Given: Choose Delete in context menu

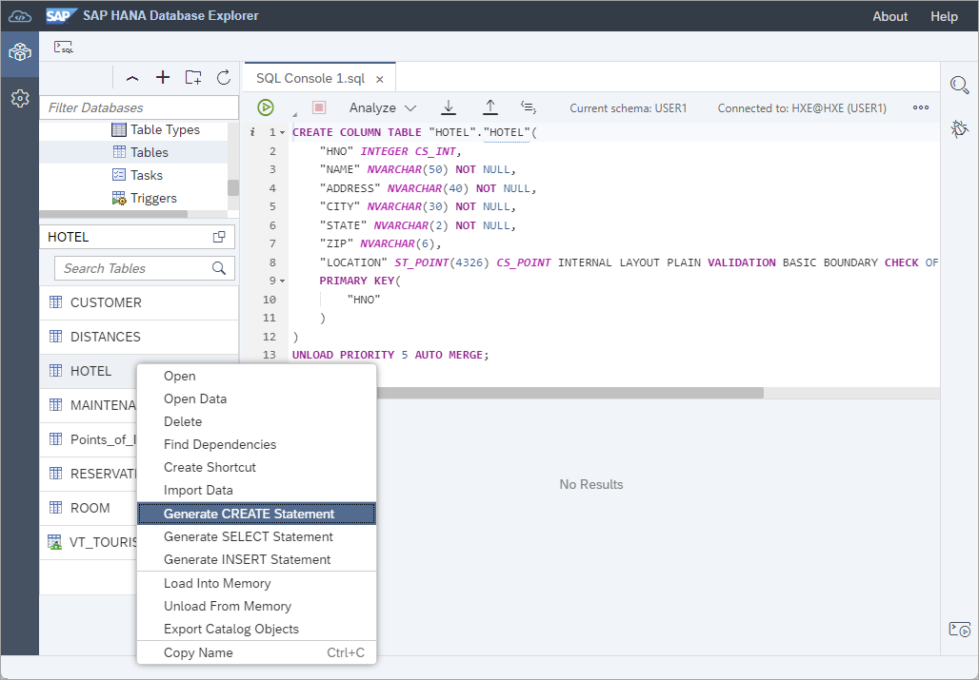Looking at the screenshot, I should tap(256, 421).
